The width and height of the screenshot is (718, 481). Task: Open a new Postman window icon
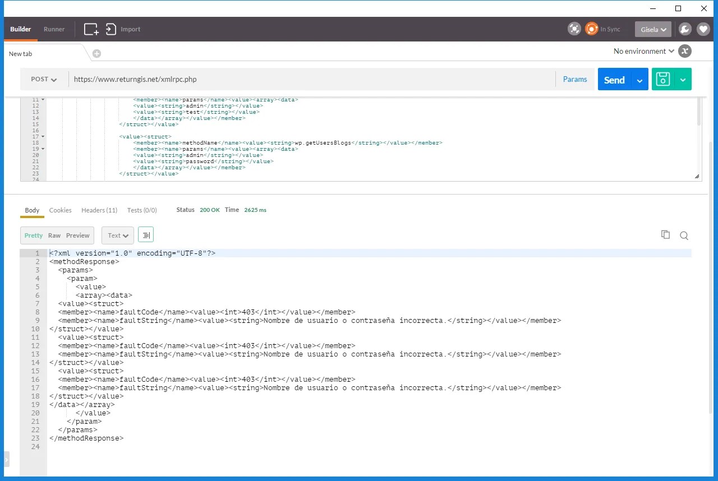click(x=91, y=29)
